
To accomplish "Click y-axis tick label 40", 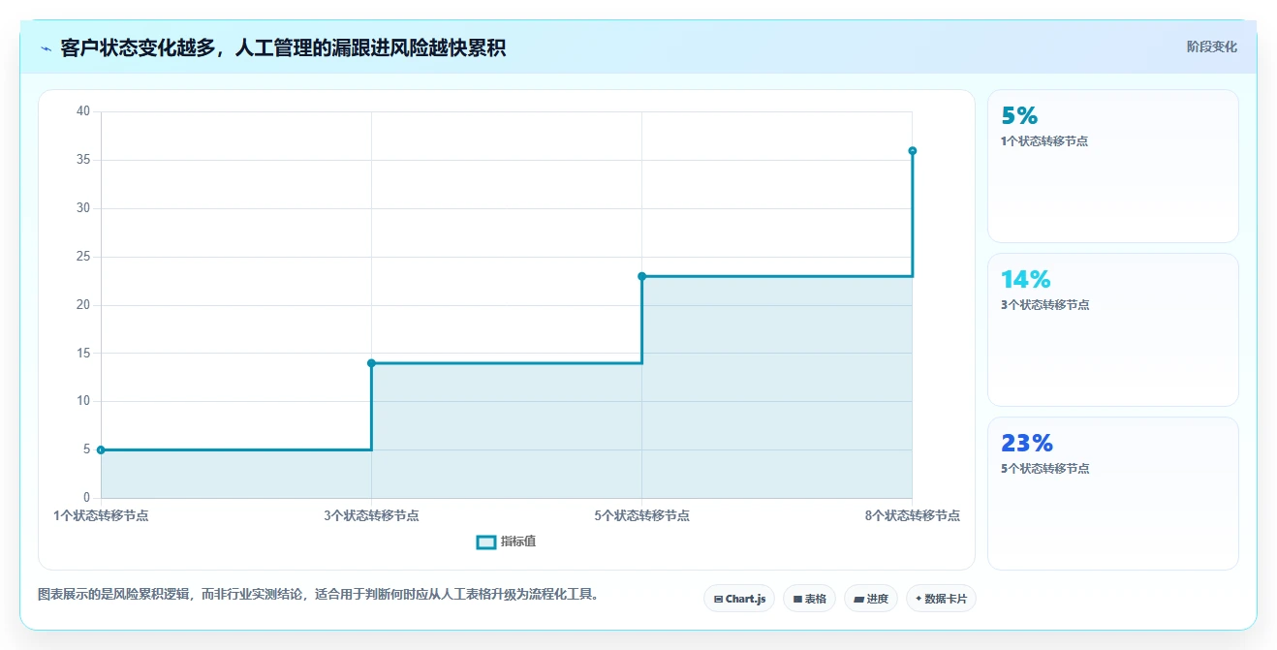I will [83, 111].
